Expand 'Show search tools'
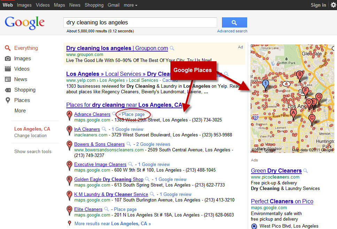This screenshot has width=337, height=229. (x=33, y=151)
